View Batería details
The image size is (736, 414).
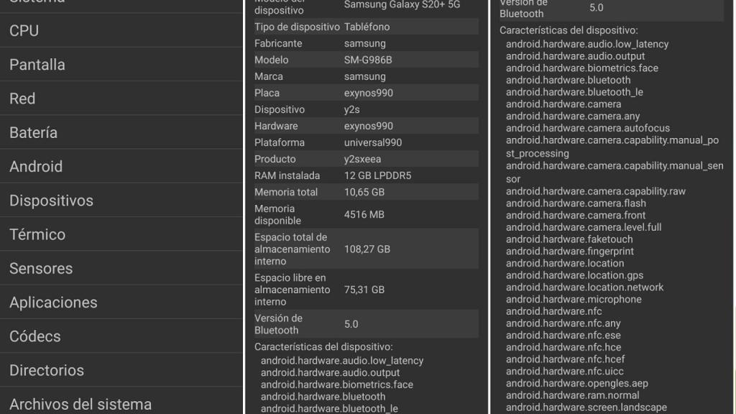tap(32, 132)
